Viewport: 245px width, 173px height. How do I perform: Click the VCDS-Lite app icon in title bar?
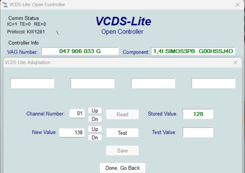pyautogui.click(x=5, y=4)
